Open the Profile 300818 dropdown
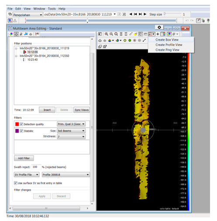 tap(66, 175)
